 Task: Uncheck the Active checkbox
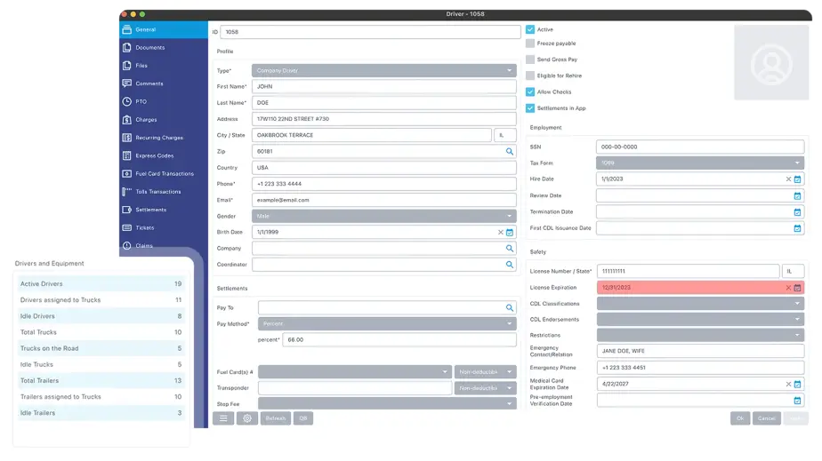click(530, 29)
